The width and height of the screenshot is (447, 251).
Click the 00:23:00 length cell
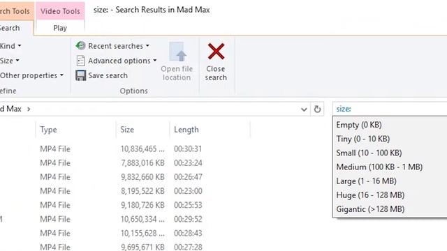point(188,191)
